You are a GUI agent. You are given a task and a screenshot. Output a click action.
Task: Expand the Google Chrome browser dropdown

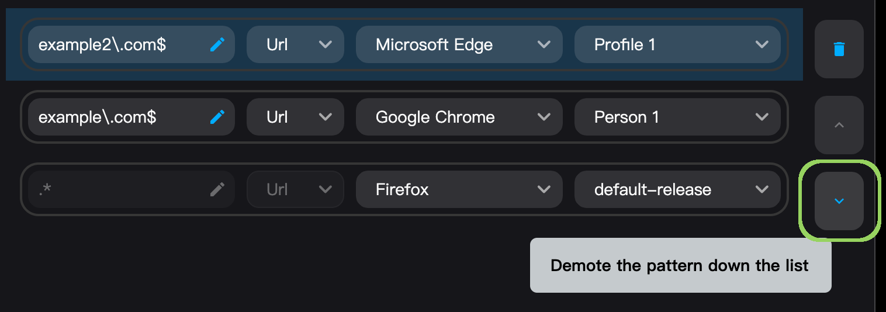tap(459, 117)
